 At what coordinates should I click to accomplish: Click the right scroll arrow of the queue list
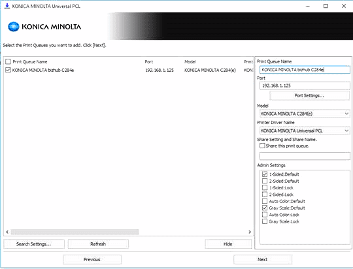(250, 232)
